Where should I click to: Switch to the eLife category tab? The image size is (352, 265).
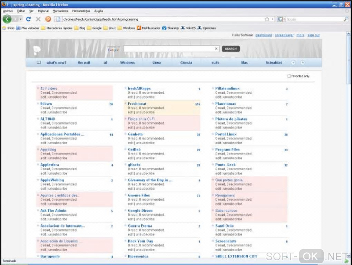[215, 63]
